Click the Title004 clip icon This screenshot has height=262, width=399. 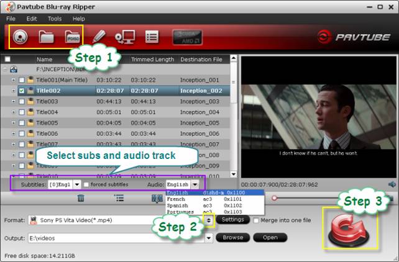(30, 112)
